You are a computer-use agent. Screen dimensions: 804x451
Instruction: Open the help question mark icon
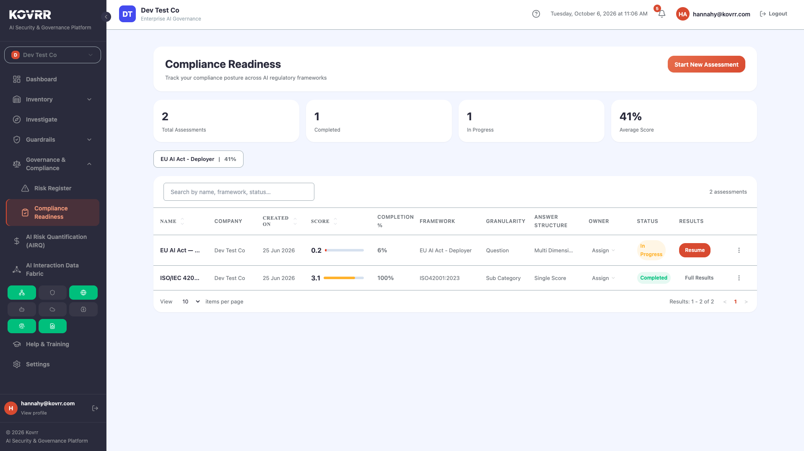(536, 14)
